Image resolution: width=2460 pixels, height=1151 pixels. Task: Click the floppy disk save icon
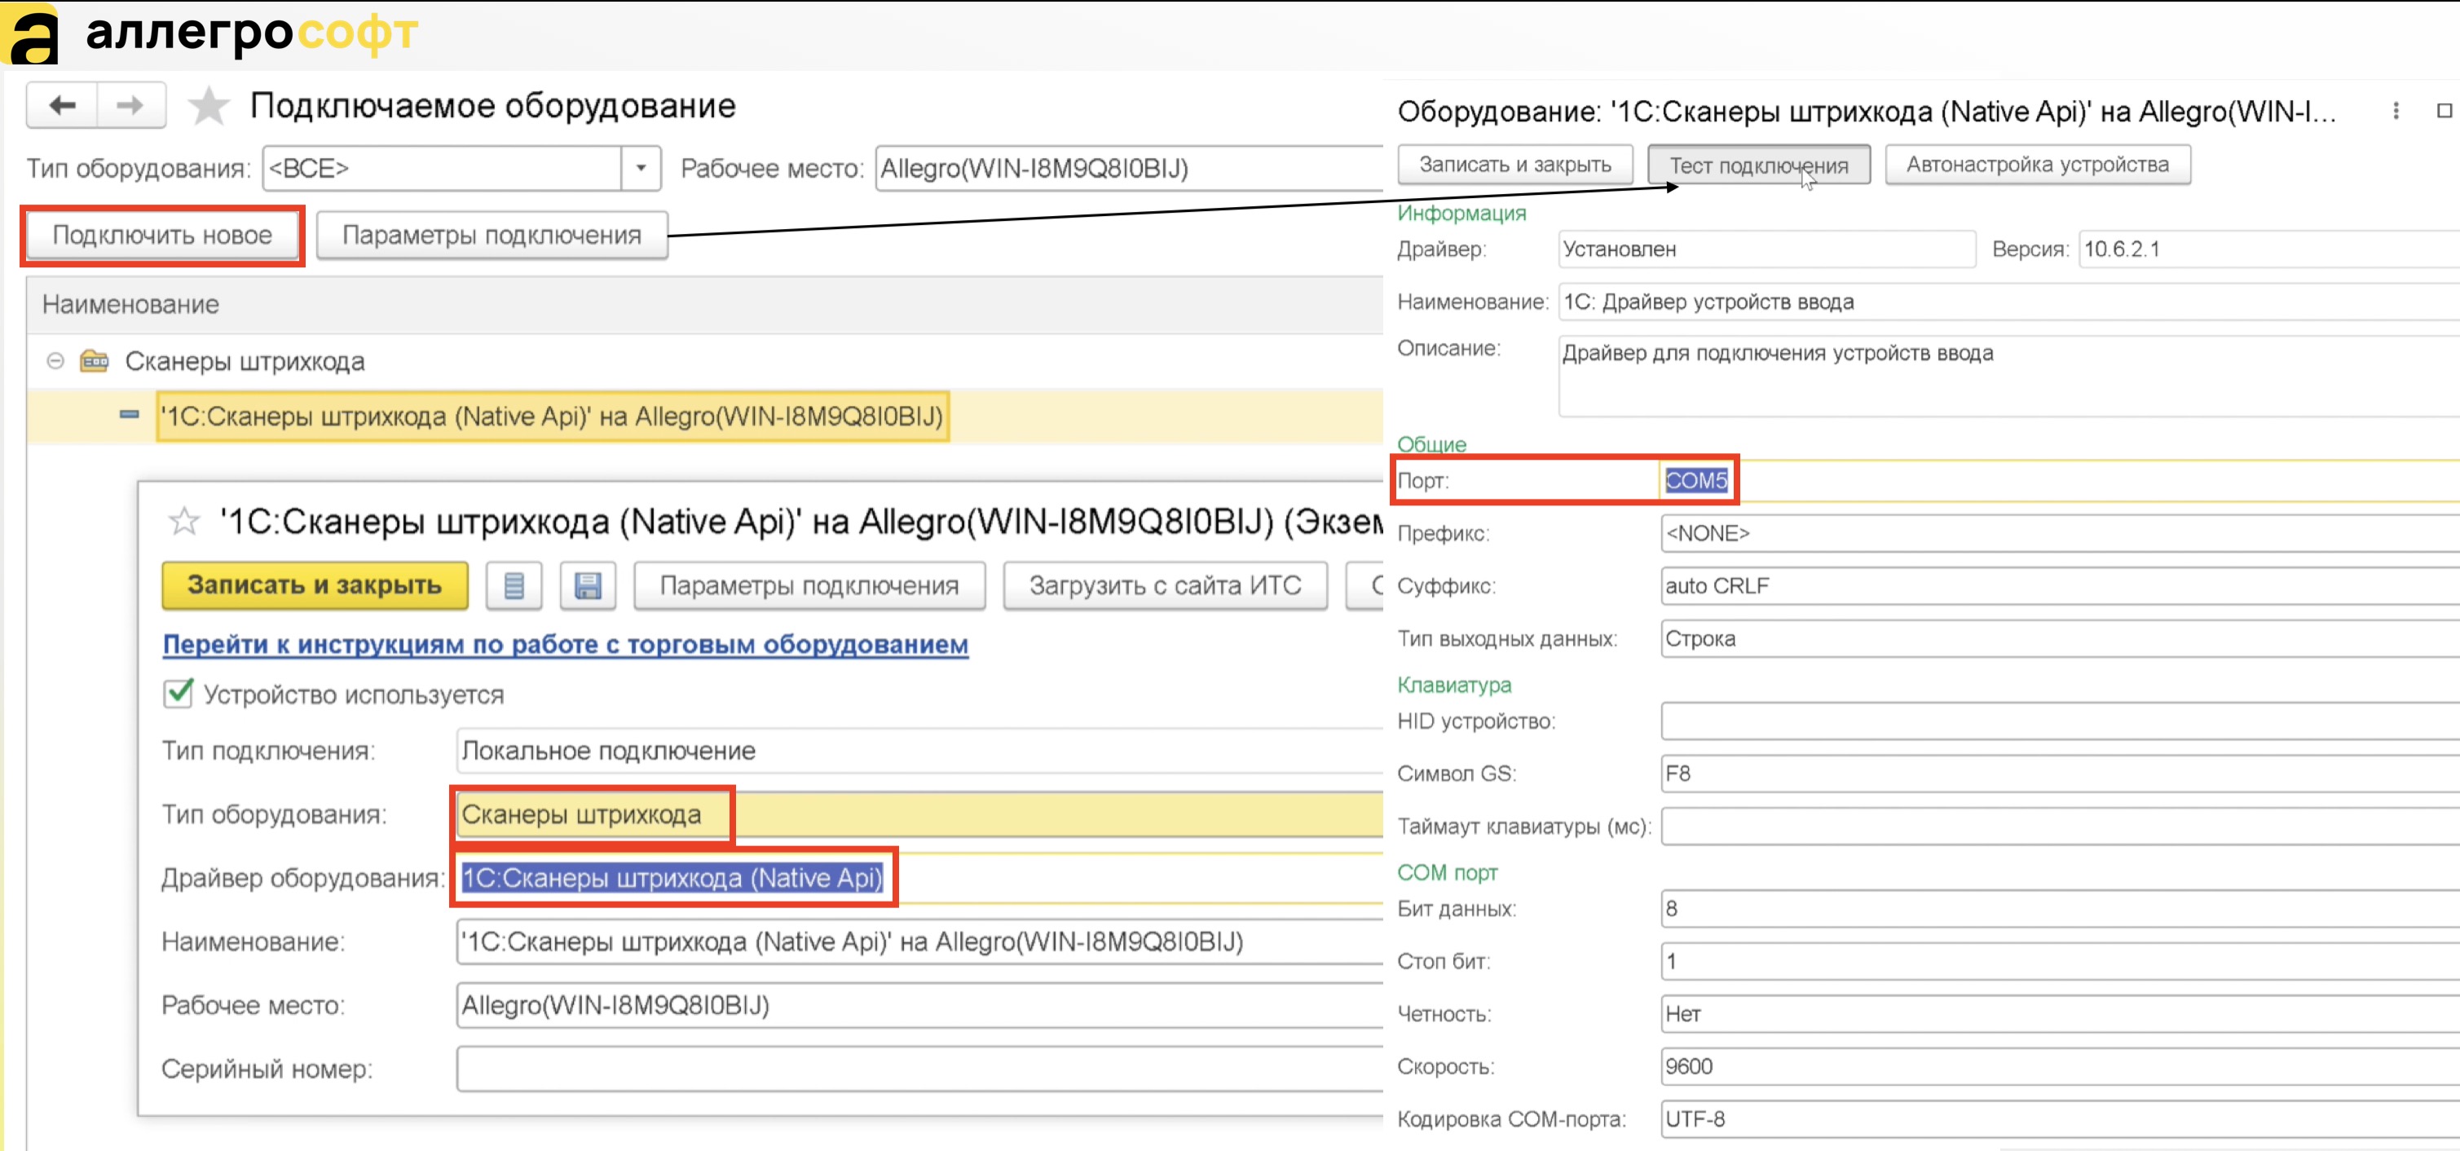tap(588, 585)
